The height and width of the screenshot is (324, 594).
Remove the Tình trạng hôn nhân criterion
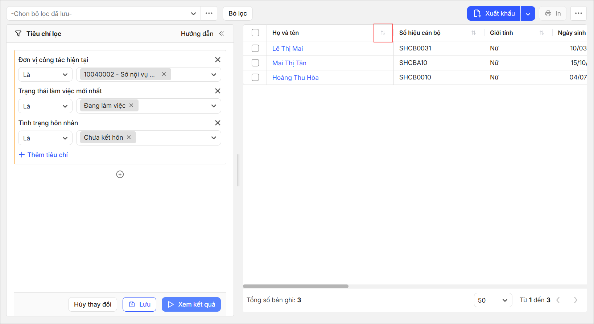click(218, 123)
